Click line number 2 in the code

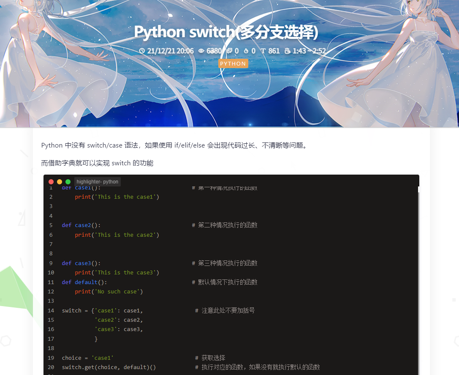51,197
